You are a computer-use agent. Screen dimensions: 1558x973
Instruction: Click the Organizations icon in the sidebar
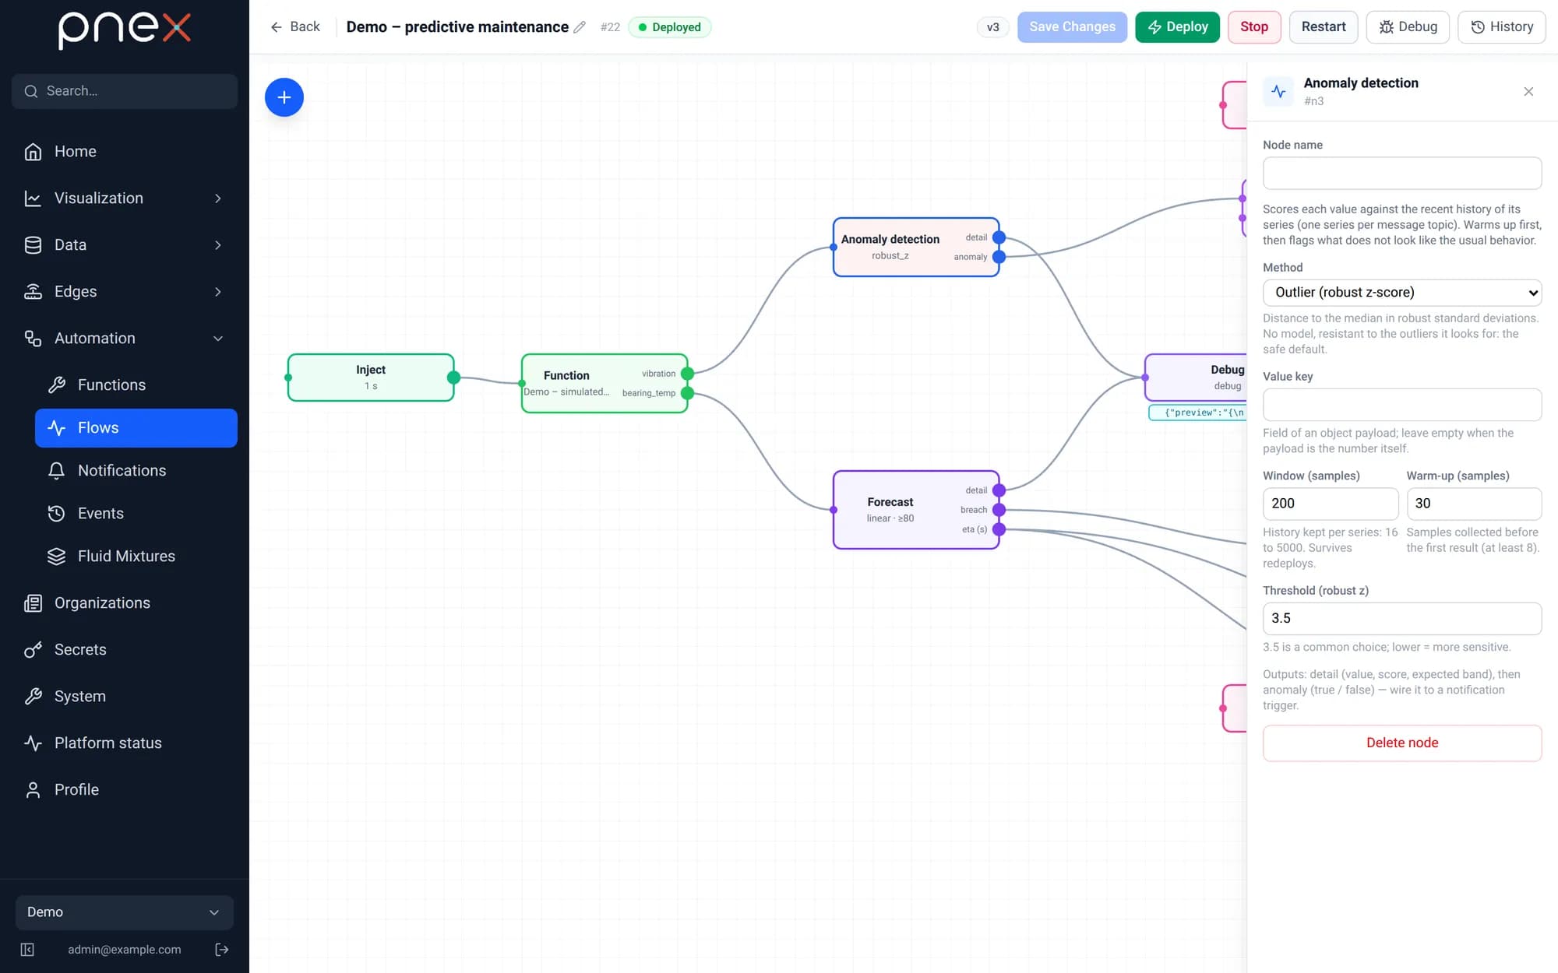tap(33, 603)
